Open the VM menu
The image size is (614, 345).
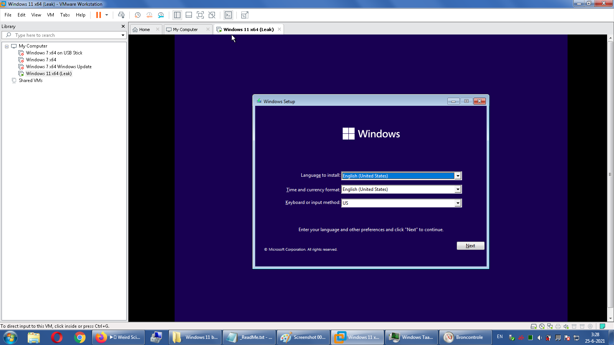[50, 15]
